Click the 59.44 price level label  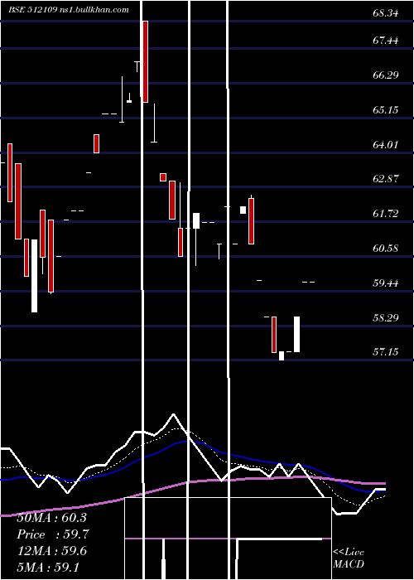pyautogui.click(x=386, y=283)
